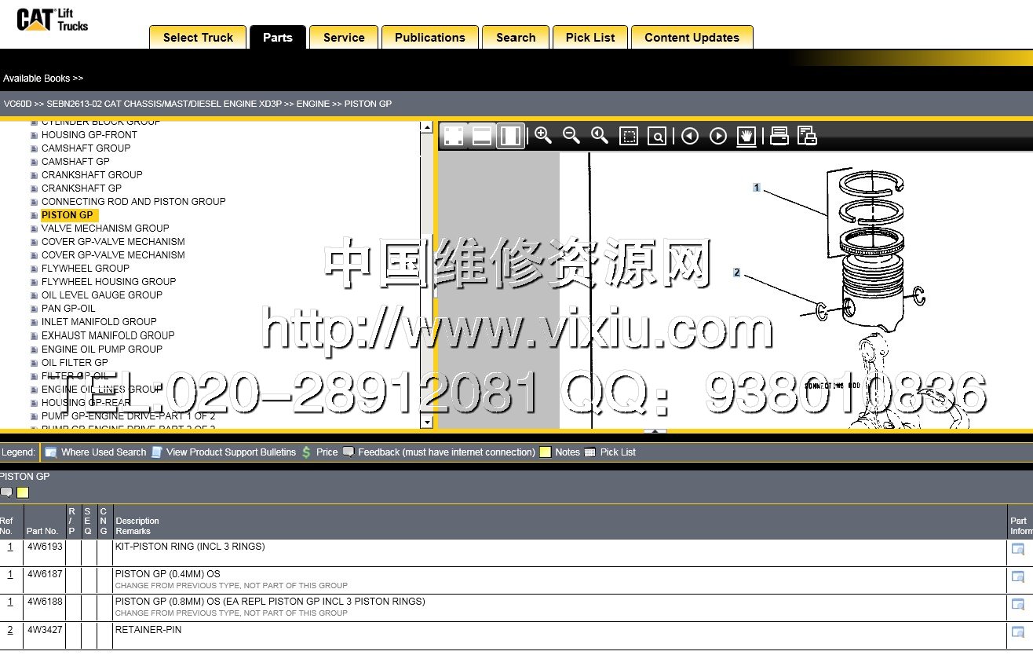
Task: Select the marquee zoom selection tool
Action: 629,136
